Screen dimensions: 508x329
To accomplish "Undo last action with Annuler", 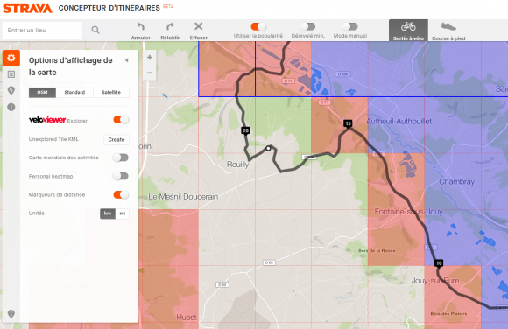I will (x=141, y=31).
